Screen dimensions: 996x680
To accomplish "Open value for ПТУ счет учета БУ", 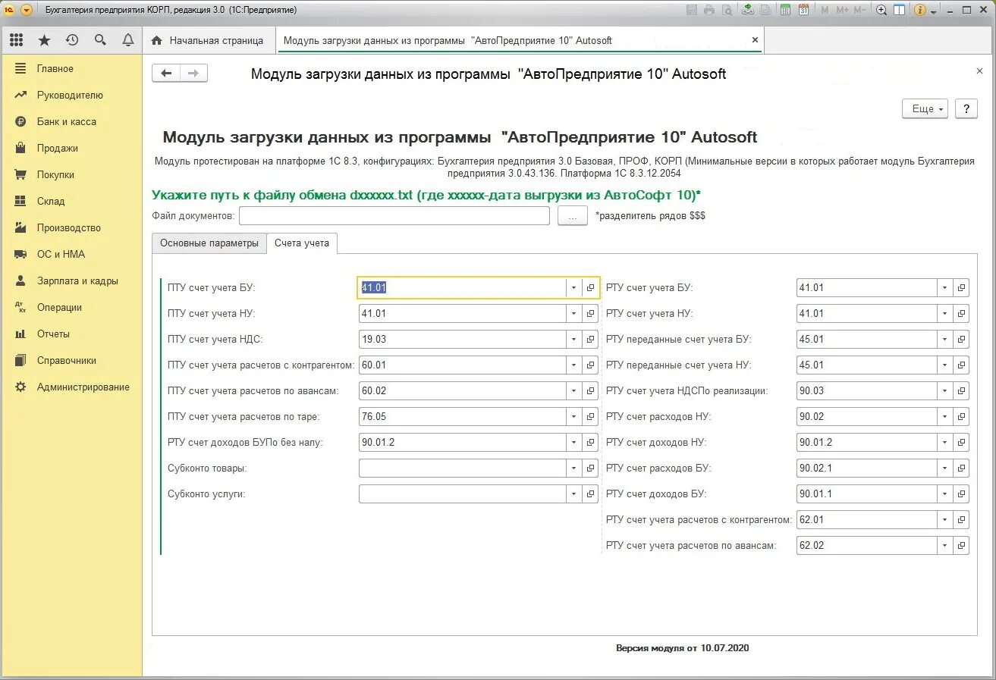I will pos(591,288).
